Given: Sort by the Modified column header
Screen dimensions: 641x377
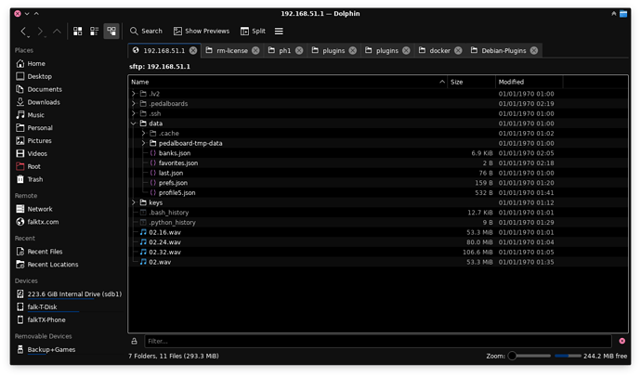Looking at the screenshot, I should pos(529,82).
